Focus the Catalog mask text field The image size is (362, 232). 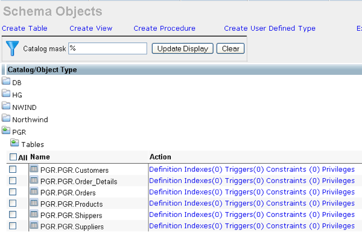click(x=107, y=48)
